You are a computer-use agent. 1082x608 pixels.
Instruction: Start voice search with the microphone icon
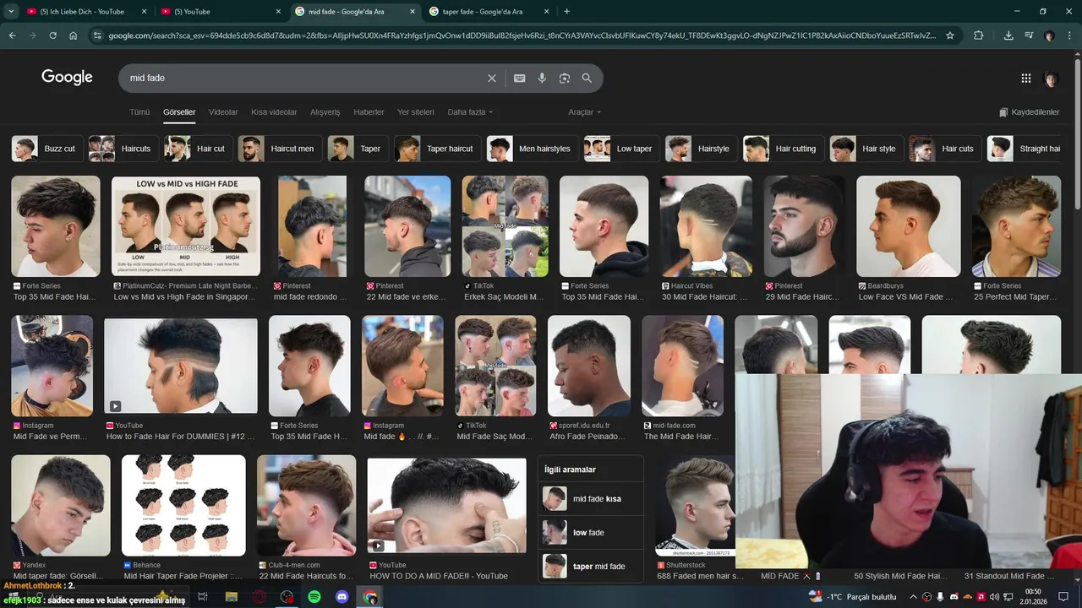pos(542,78)
